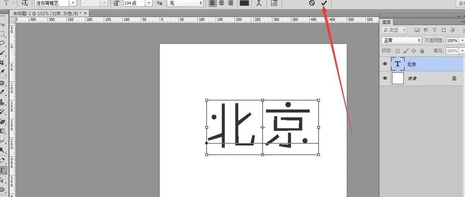Click the font name field 迷你简稚艺
Image resolution: width=465 pixels, height=197 pixels.
coord(52,3)
